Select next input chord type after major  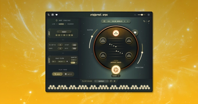(x=70, y=32)
